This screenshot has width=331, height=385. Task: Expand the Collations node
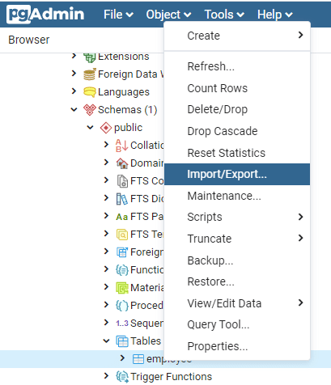[106, 145]
